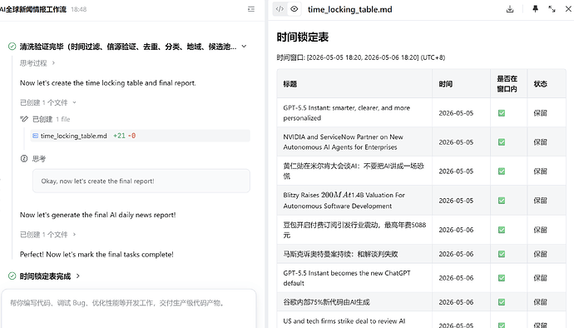This screenshot has width=574, height=328.
Task: Click the +21 added lines indicator
Action: tap(119, 136)
